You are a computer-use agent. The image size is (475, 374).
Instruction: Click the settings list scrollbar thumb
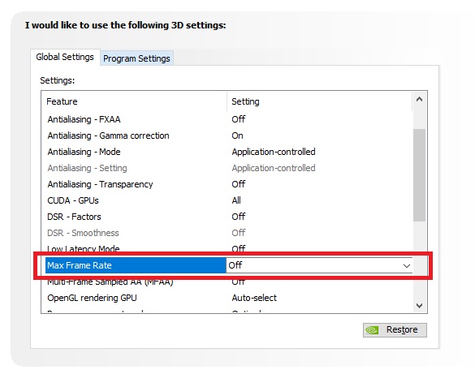click(x=419, y=175)
